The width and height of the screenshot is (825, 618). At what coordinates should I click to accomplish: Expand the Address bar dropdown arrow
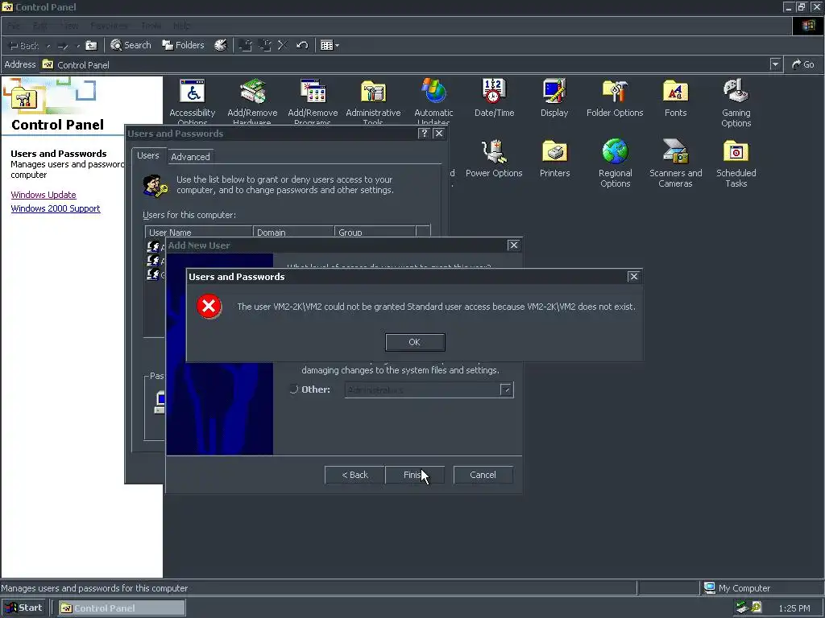[x=775, y=64]
